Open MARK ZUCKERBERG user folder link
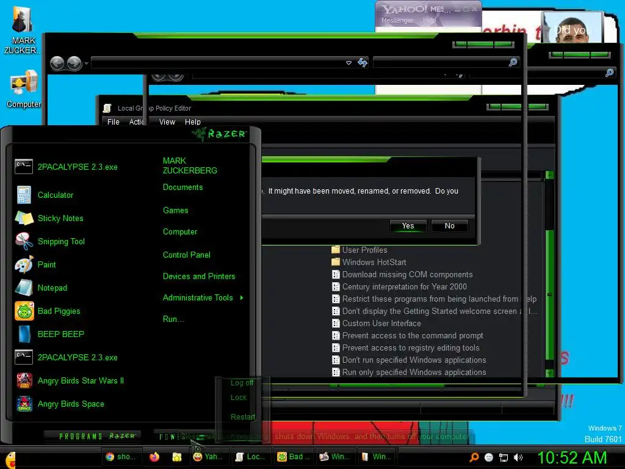The image size is (625, 469). 190,165
